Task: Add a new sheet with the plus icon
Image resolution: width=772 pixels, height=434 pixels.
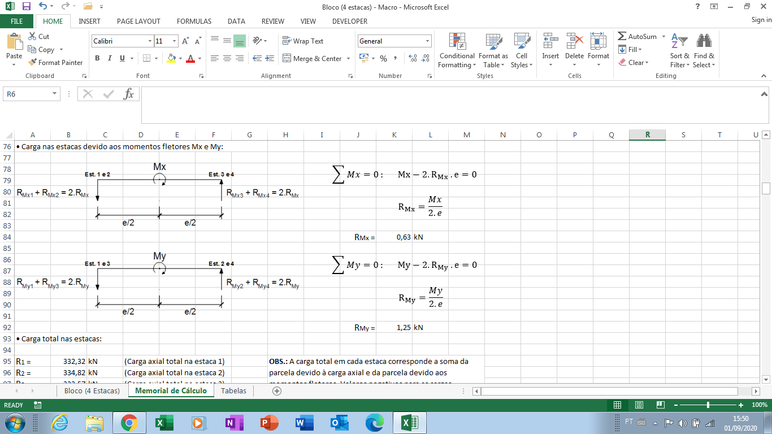Action: 277,390
